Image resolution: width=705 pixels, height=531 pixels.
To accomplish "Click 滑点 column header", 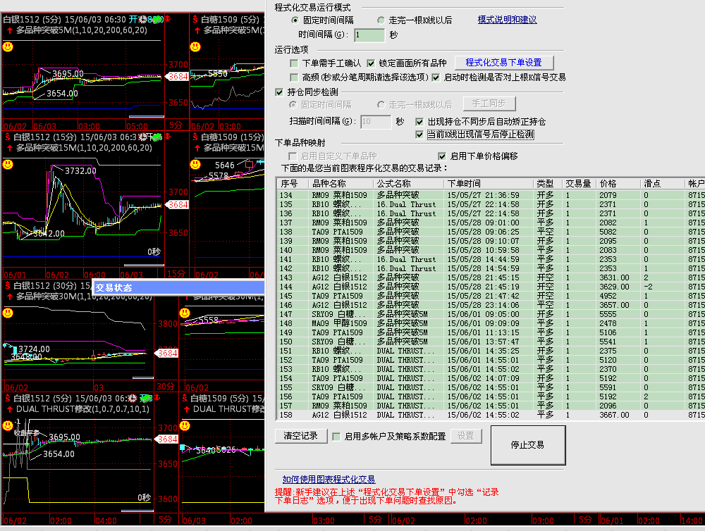I will (x=663, y=184).
